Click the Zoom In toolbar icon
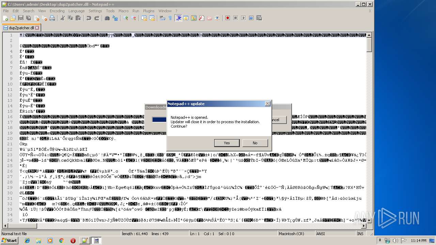The image size is (436, 245). pos(126,18)
